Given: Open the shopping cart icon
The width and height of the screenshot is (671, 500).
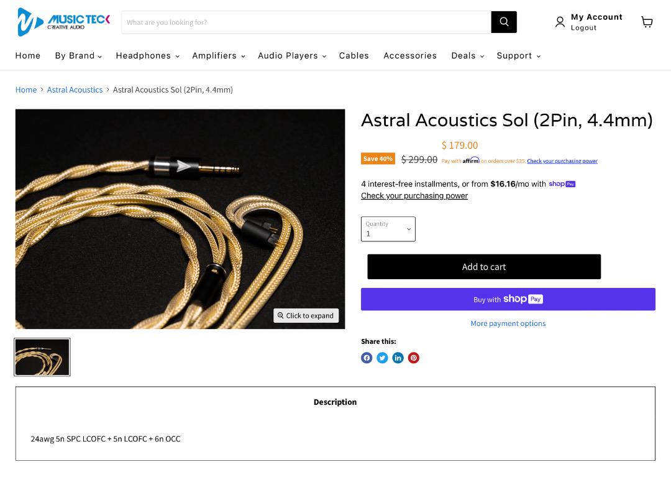Looking at the screenshot, I should 647,22.
